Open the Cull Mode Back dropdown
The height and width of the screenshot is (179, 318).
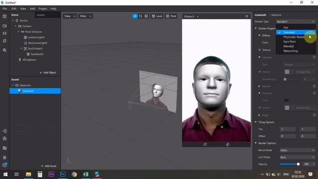(297, 157)
